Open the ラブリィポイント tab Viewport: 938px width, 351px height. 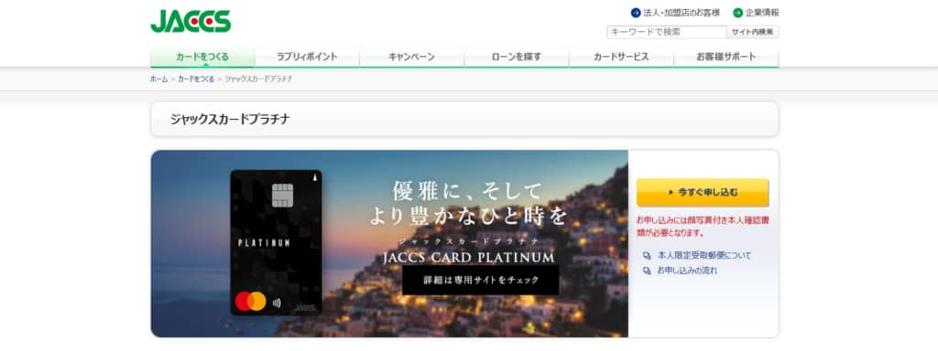[307, 58]
